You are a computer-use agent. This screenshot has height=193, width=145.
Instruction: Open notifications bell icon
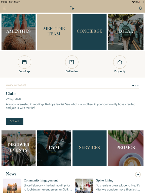pyautogui.click(x=140, y=8)
